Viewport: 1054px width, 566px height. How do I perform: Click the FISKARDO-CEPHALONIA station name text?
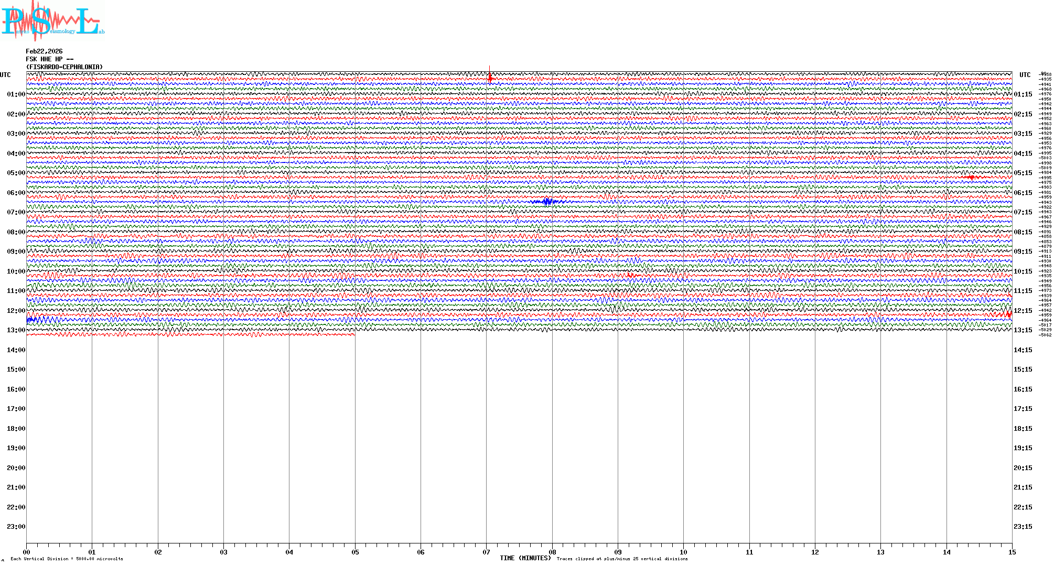tap(64, 67)
